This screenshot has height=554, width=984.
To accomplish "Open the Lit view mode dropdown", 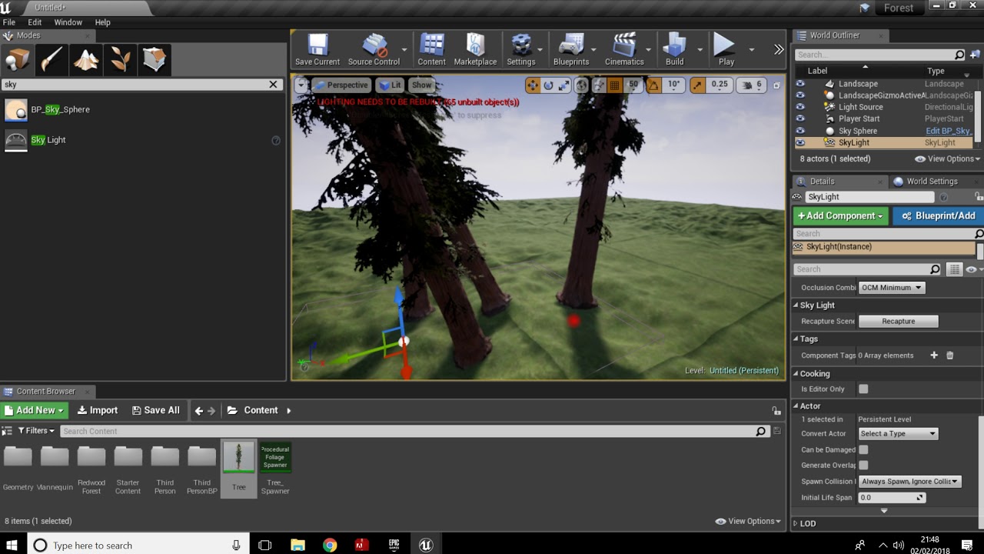I will (391, 85).
